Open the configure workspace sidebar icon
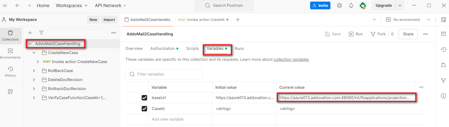 coord(10,92)
